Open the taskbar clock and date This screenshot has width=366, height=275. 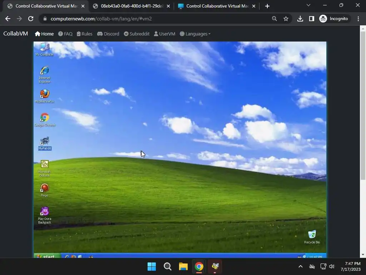pos(351,266)
